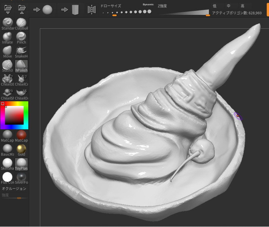Click the current color swatch in picker corner
This screenshot has width=269, height=227.
pyautogui.click(x=3, y=104)
